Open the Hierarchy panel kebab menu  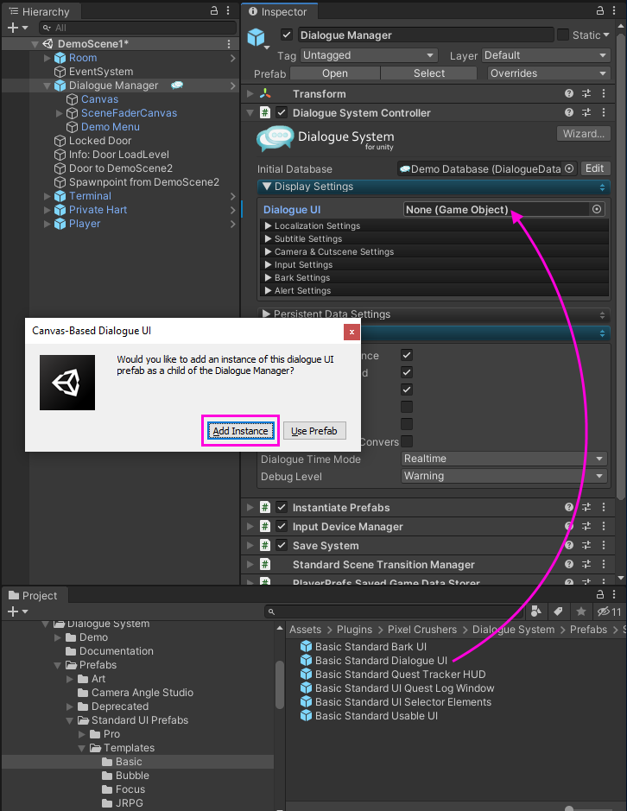click(x=228, y=11)
